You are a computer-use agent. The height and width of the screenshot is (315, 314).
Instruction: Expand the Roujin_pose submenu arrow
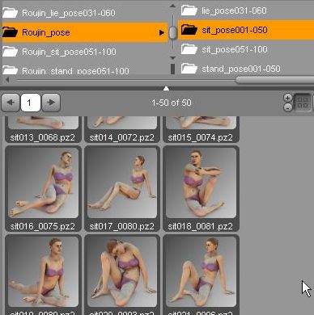(162, 32)
